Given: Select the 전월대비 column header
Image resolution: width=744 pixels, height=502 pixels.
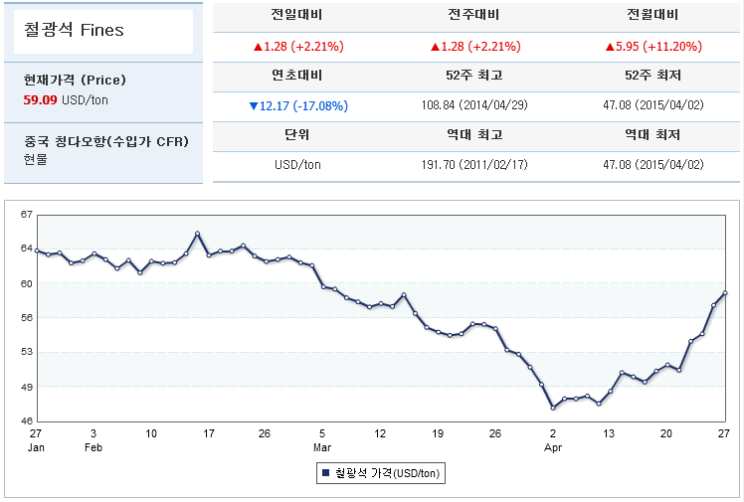Looking at the screenshot, I should click(x=651, y=15).
